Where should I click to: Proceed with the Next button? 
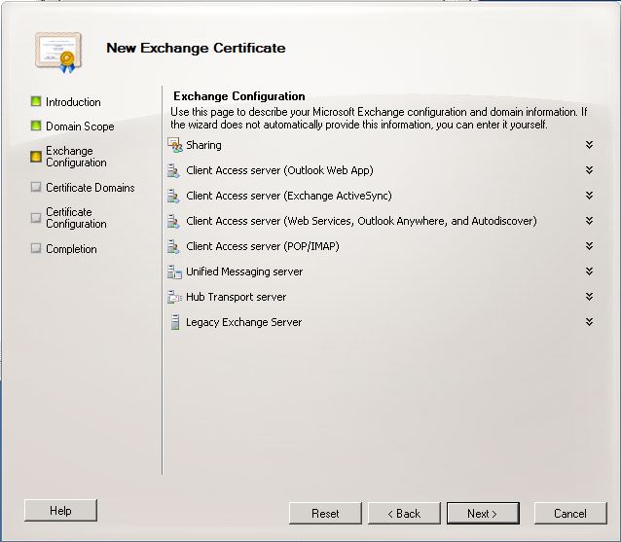pos(483,514)
